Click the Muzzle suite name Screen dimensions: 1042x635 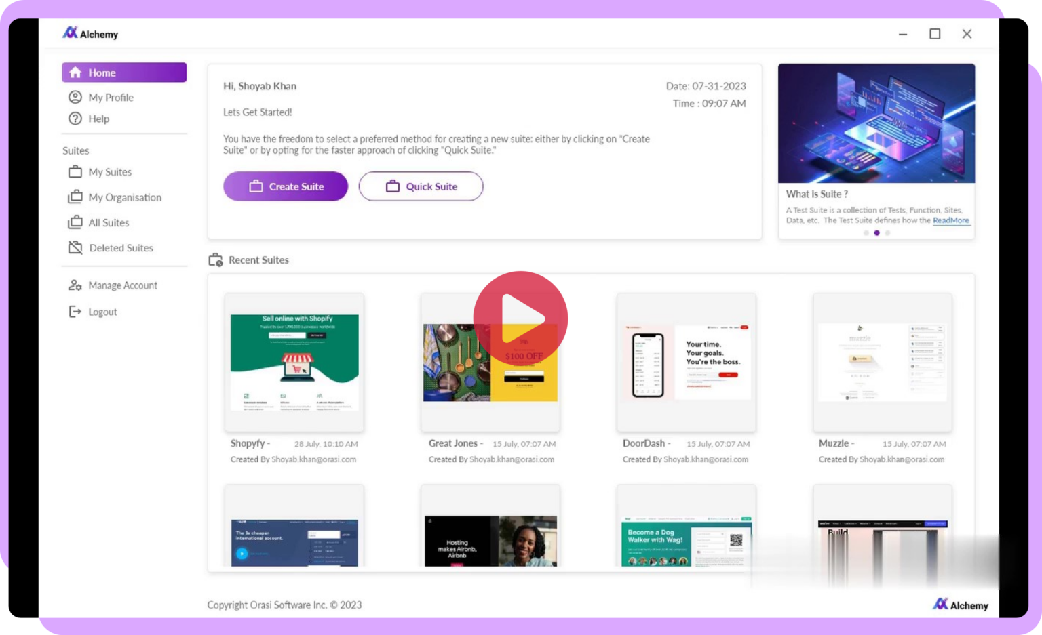click(834, 443)
